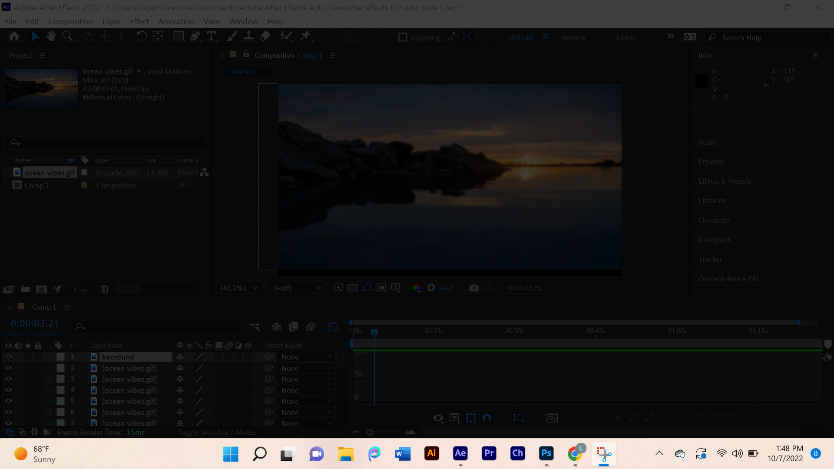This screenshot has width=834, height=469.
Task: Open the Animation menu
Action: click(x=176, y=21)
